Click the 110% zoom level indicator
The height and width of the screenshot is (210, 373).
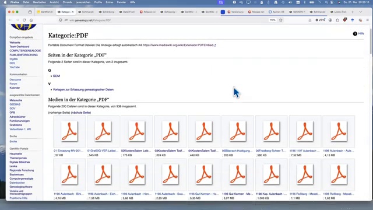273,20
